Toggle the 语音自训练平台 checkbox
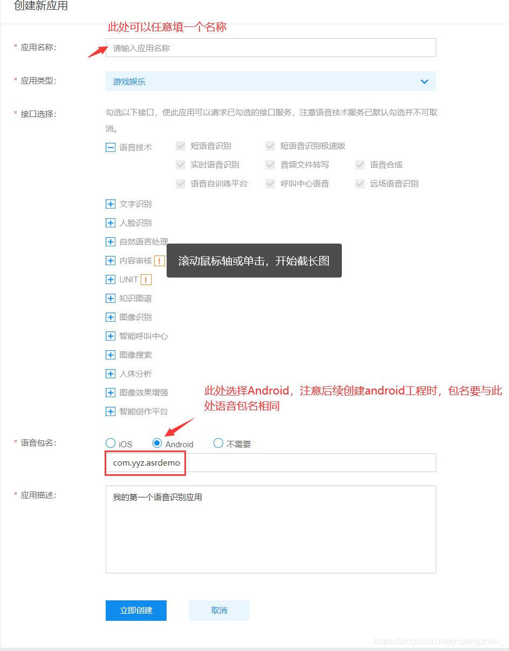 181,183
